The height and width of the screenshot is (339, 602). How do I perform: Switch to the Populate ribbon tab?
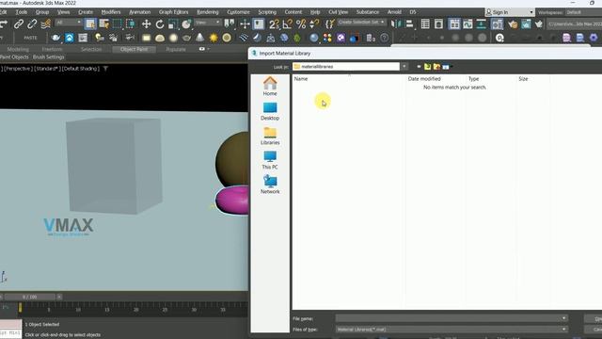coord(176,49)
